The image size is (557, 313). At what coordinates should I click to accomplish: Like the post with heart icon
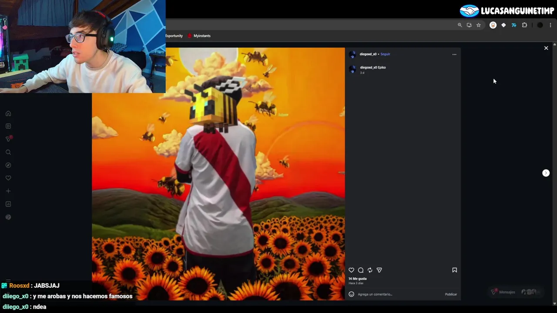(352, 270)
